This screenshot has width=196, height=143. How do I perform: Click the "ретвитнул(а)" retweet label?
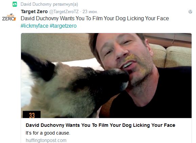65,4
